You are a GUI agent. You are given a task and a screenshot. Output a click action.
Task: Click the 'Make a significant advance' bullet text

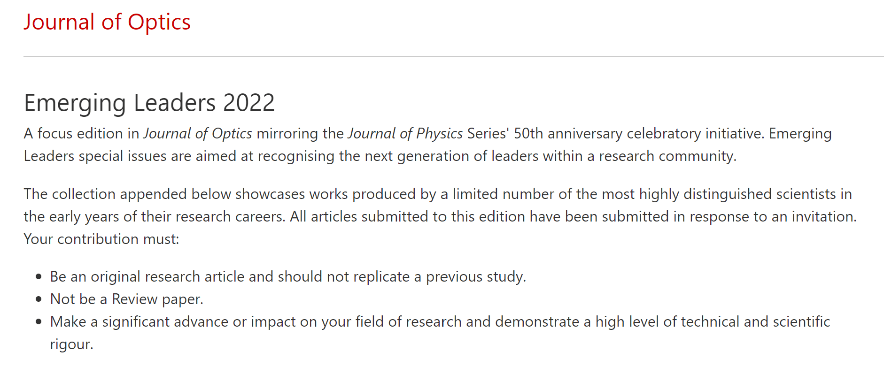point(440,321)
